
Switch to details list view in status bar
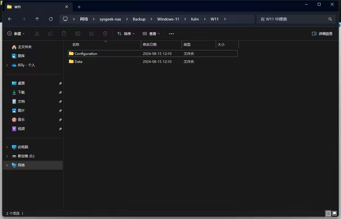click(328, 213)
